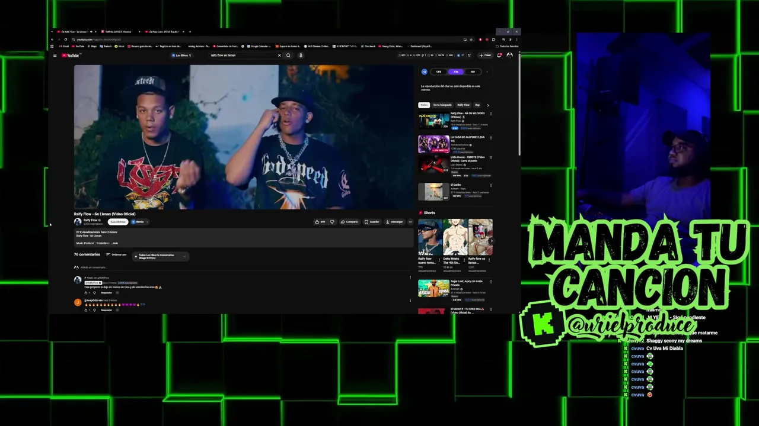This screenshot has width=759, height=426.
Task: Select the 'Rap' filter chip
Action: pos(477,105)
